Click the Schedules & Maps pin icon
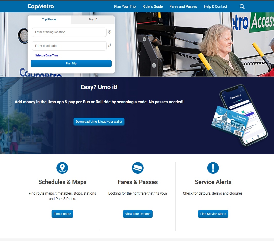Image resolution: width=274 pixels, height=241 pixels. pos(62,168)
